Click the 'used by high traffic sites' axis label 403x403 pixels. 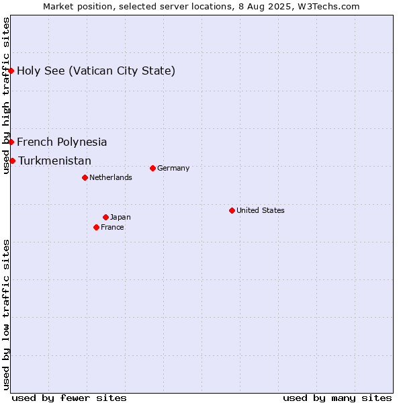[x=6, y=95]
